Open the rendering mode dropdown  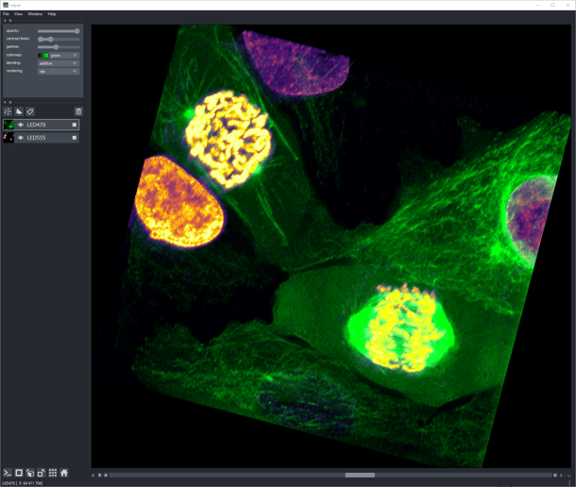59,71
